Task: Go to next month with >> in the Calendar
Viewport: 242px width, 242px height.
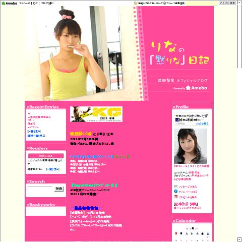Action: (196, 228)
